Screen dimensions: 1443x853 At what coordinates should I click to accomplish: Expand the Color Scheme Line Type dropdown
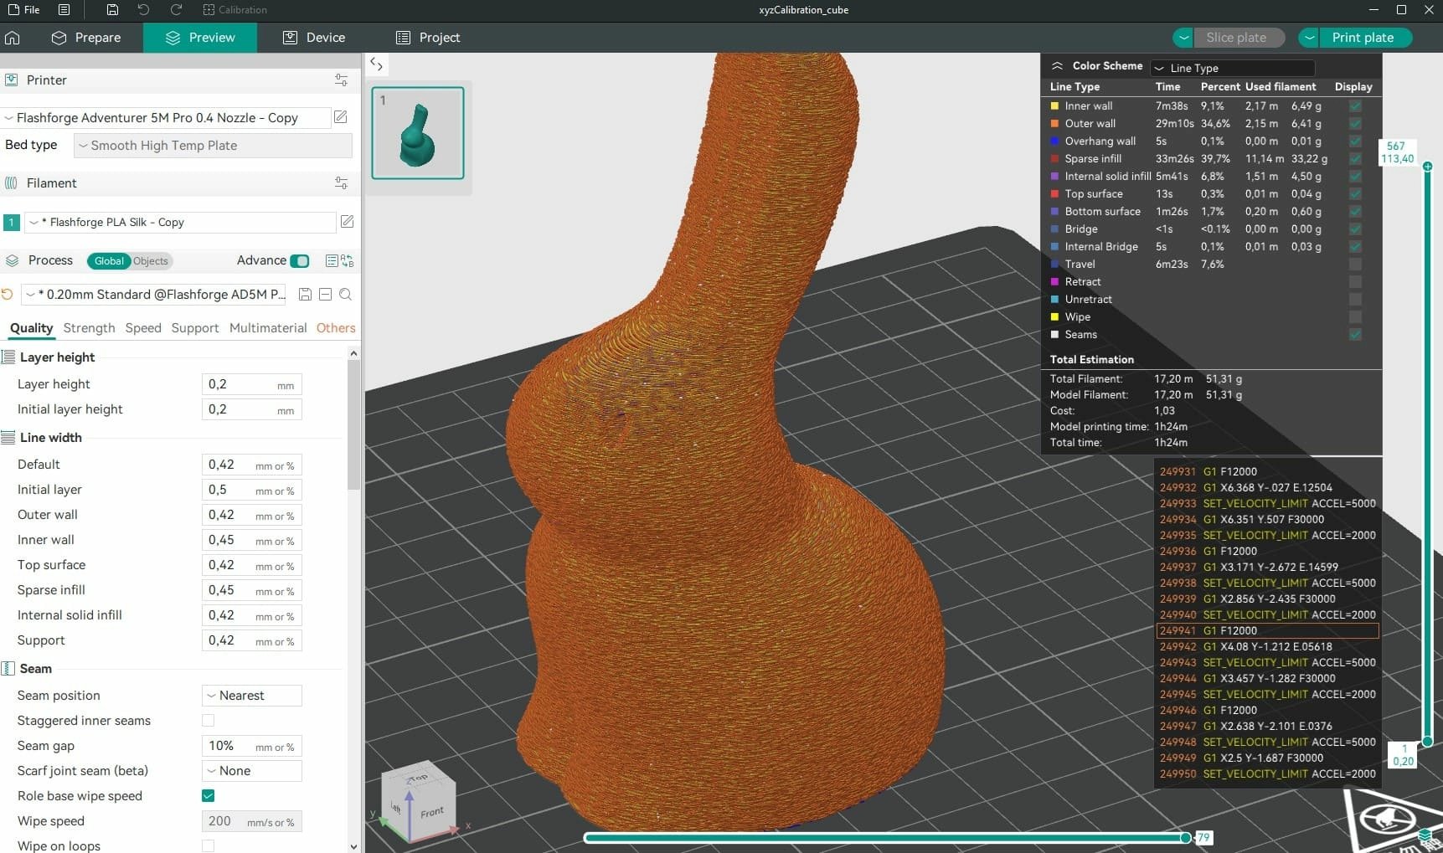(1232, 68)
